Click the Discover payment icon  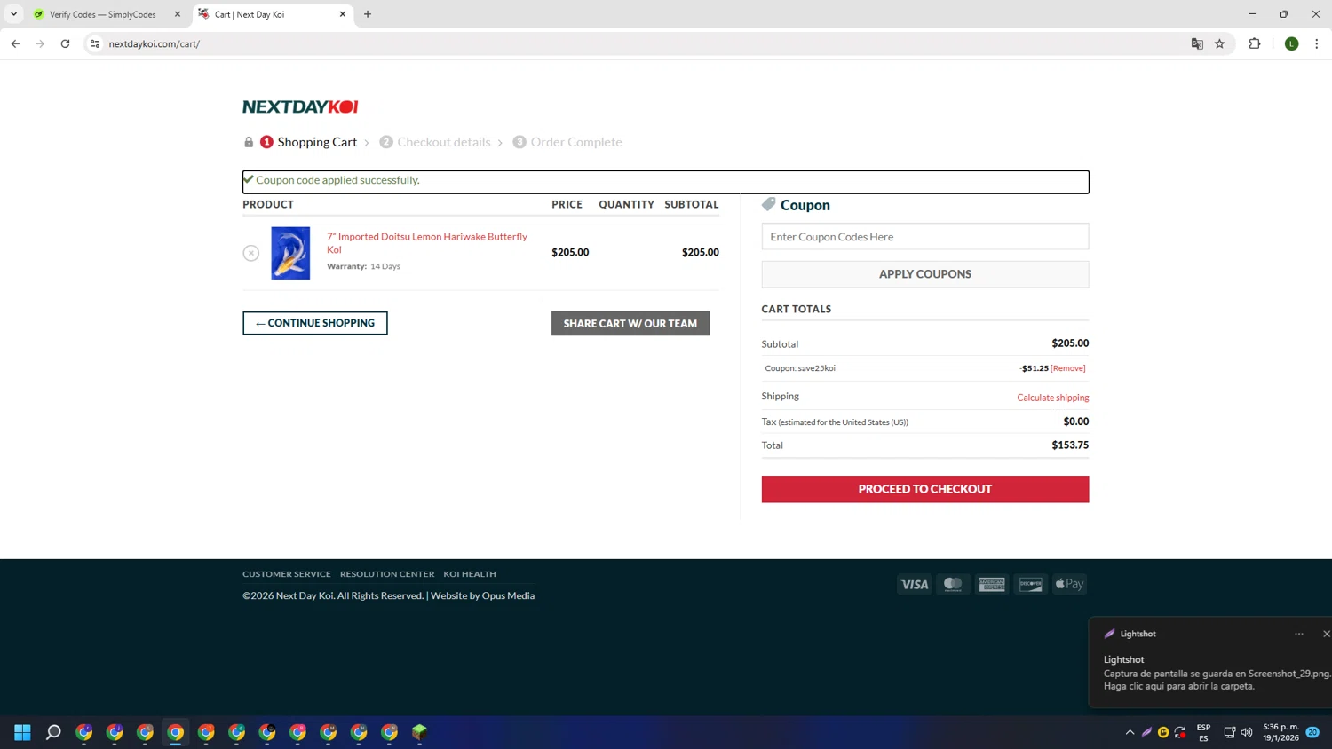click(1031, 584)
